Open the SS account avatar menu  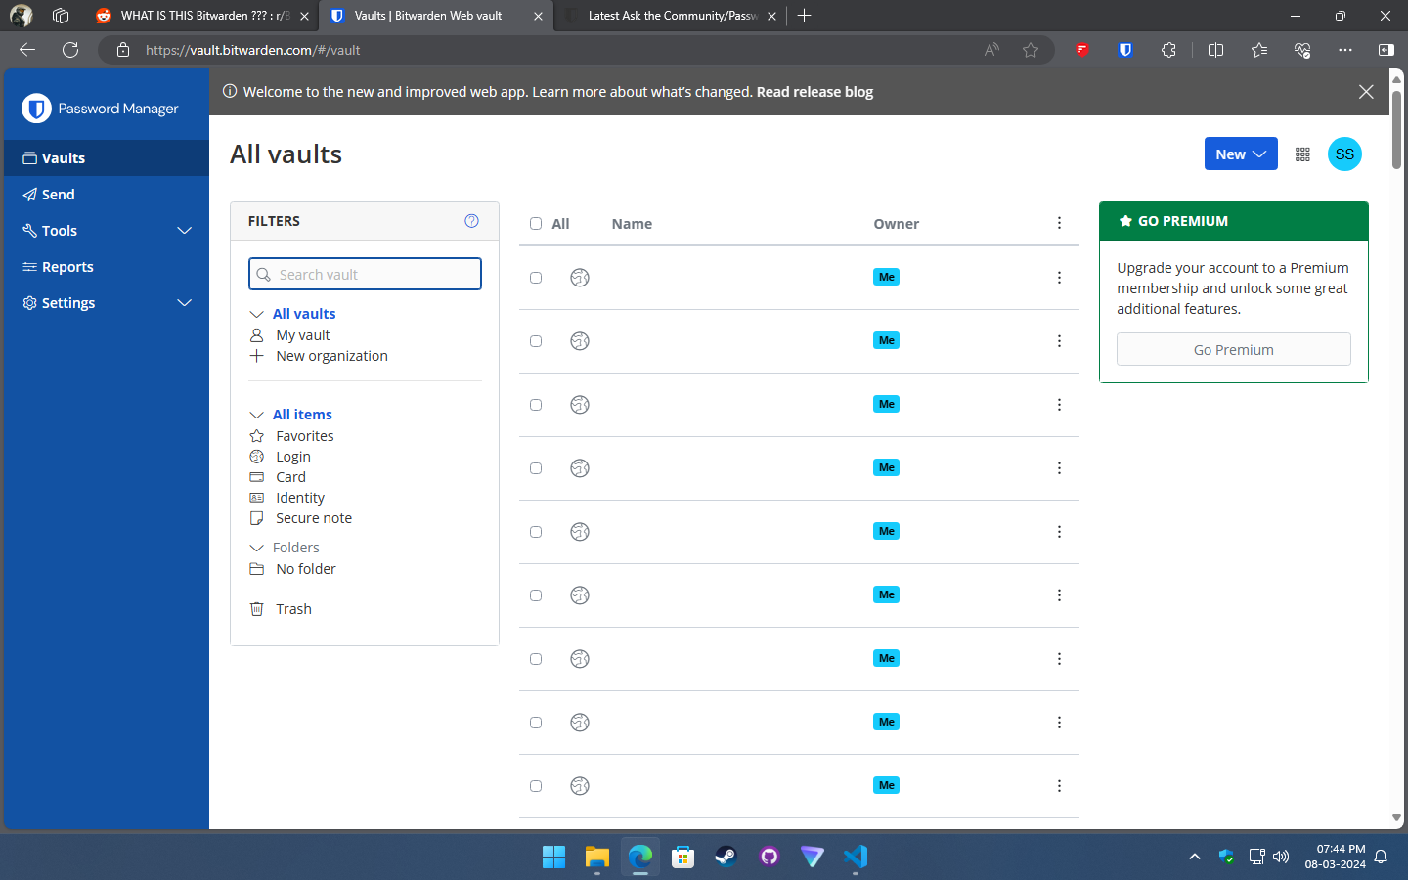tap(1344, 154)
